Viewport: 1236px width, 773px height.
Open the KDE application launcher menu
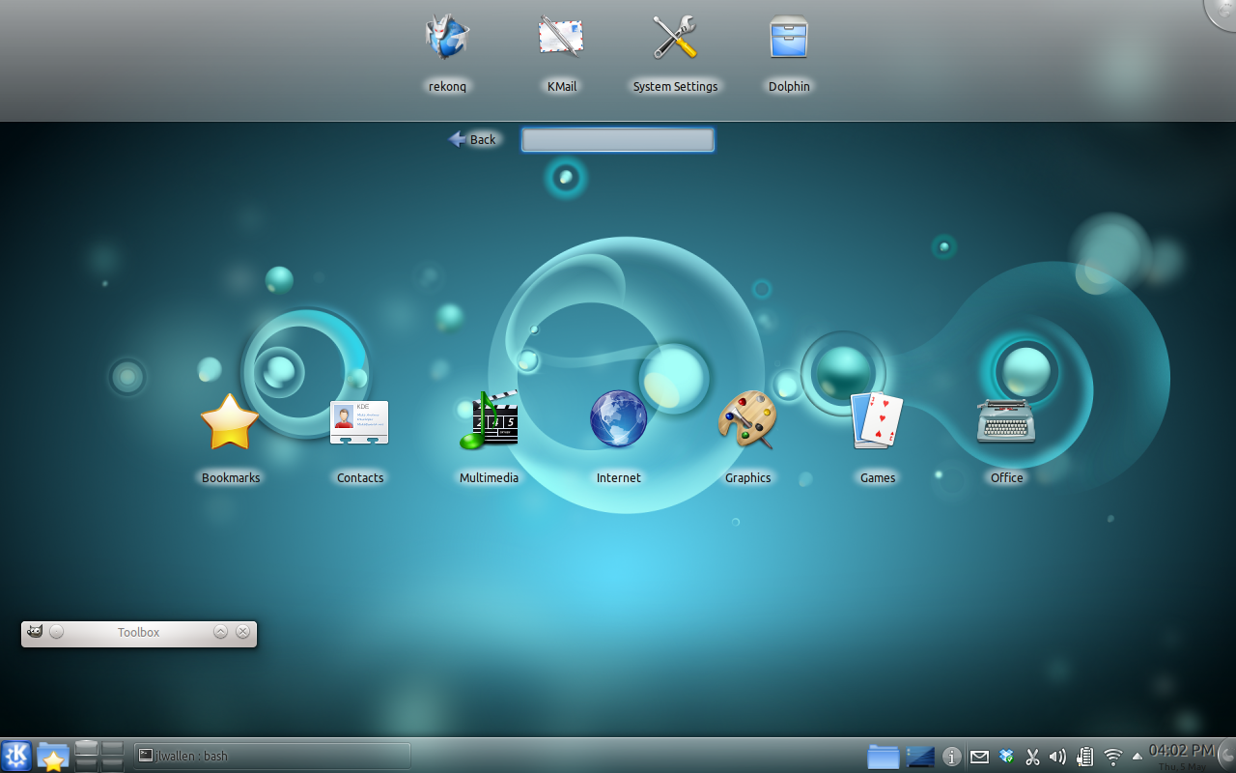pyautogui.click(x=16, y=757)
